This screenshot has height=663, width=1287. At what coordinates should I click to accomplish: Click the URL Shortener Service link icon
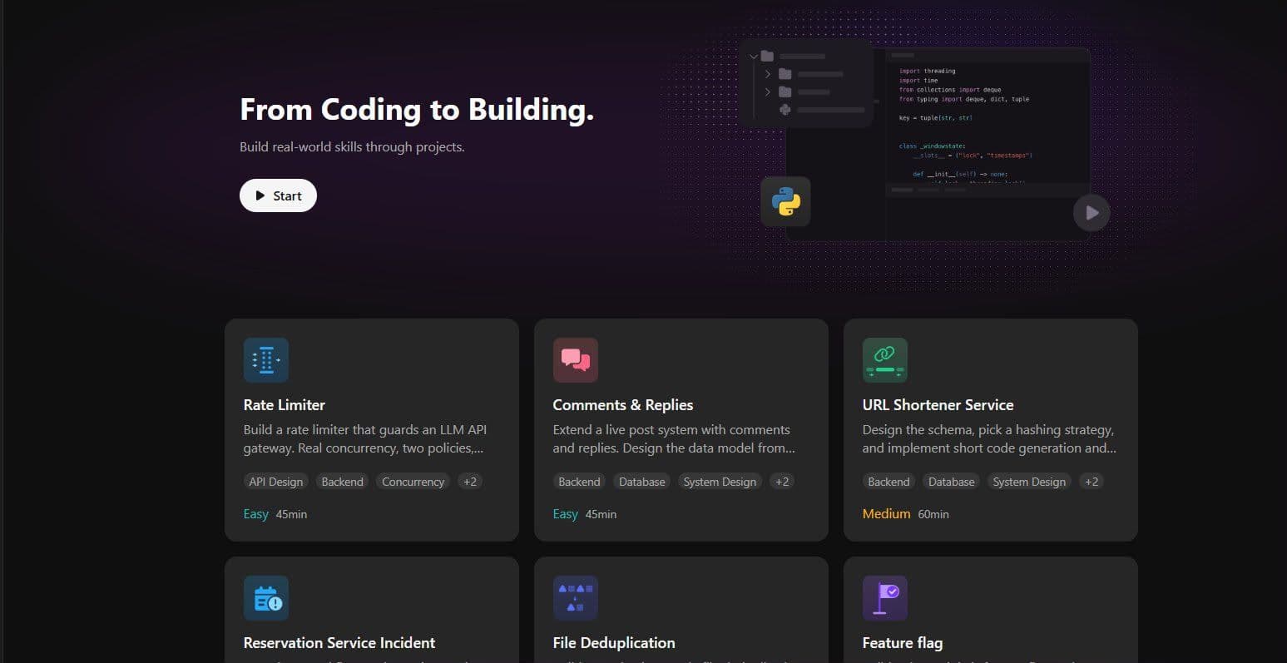(885, 360)
